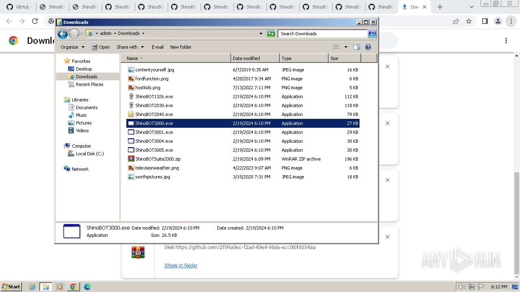The image size is (520, 292).
Task: Open the Music library
Action: click(x=81, y=115)
